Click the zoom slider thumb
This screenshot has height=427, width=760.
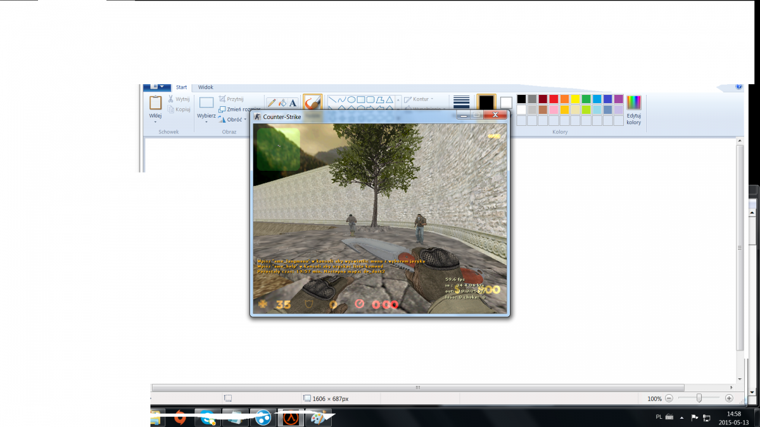click(699, 399)
